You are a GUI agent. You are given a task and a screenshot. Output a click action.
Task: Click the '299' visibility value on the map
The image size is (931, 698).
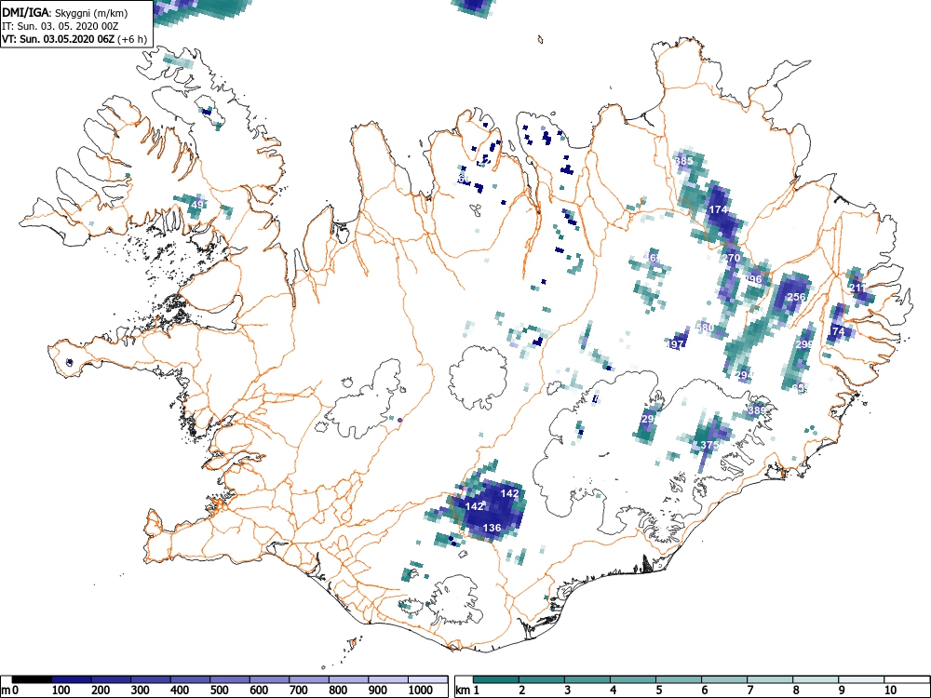point(804,344)
